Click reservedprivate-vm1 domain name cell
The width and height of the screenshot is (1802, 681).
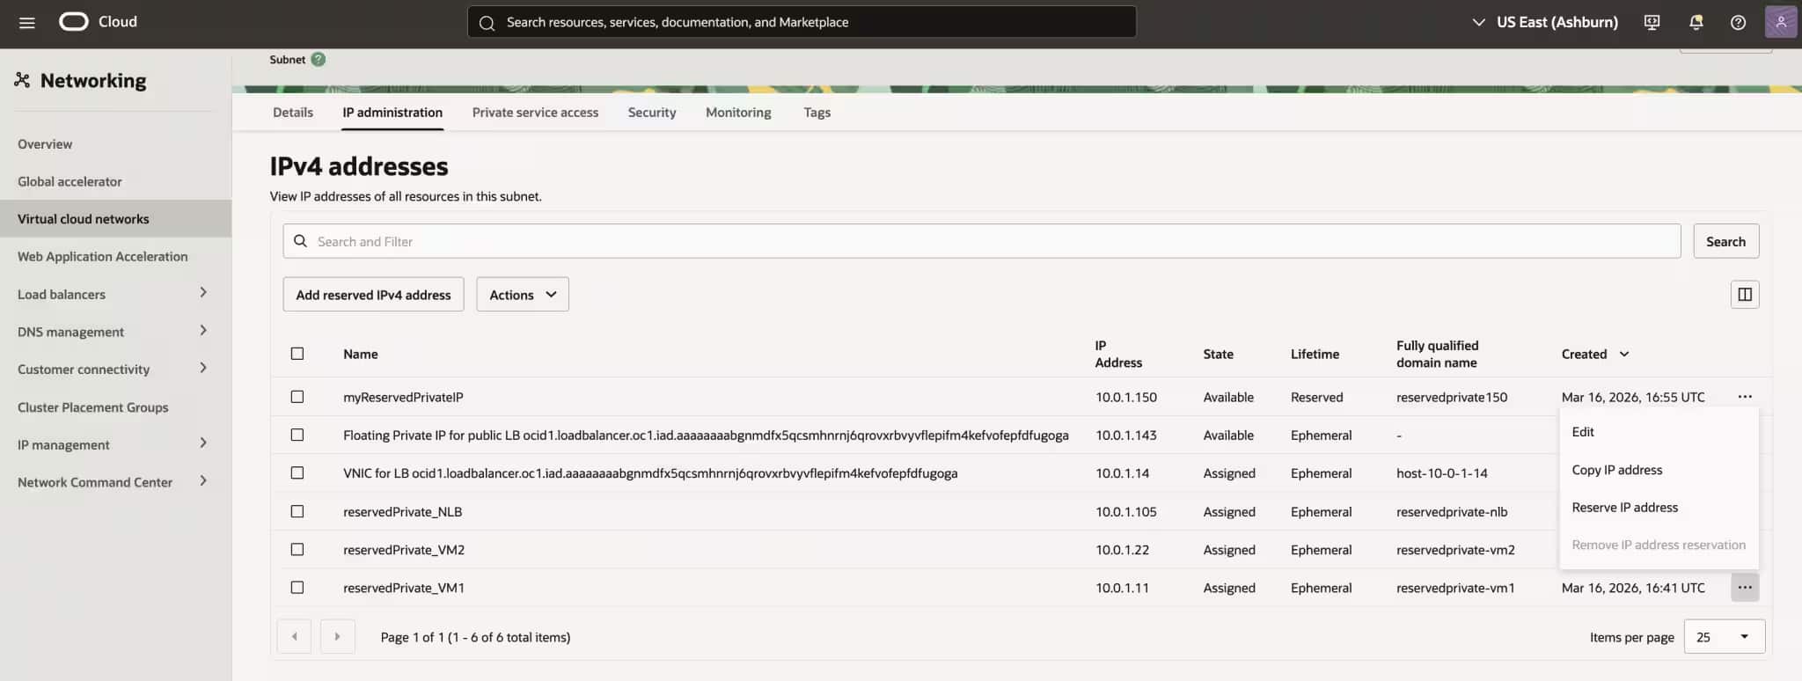point(1455,588)
